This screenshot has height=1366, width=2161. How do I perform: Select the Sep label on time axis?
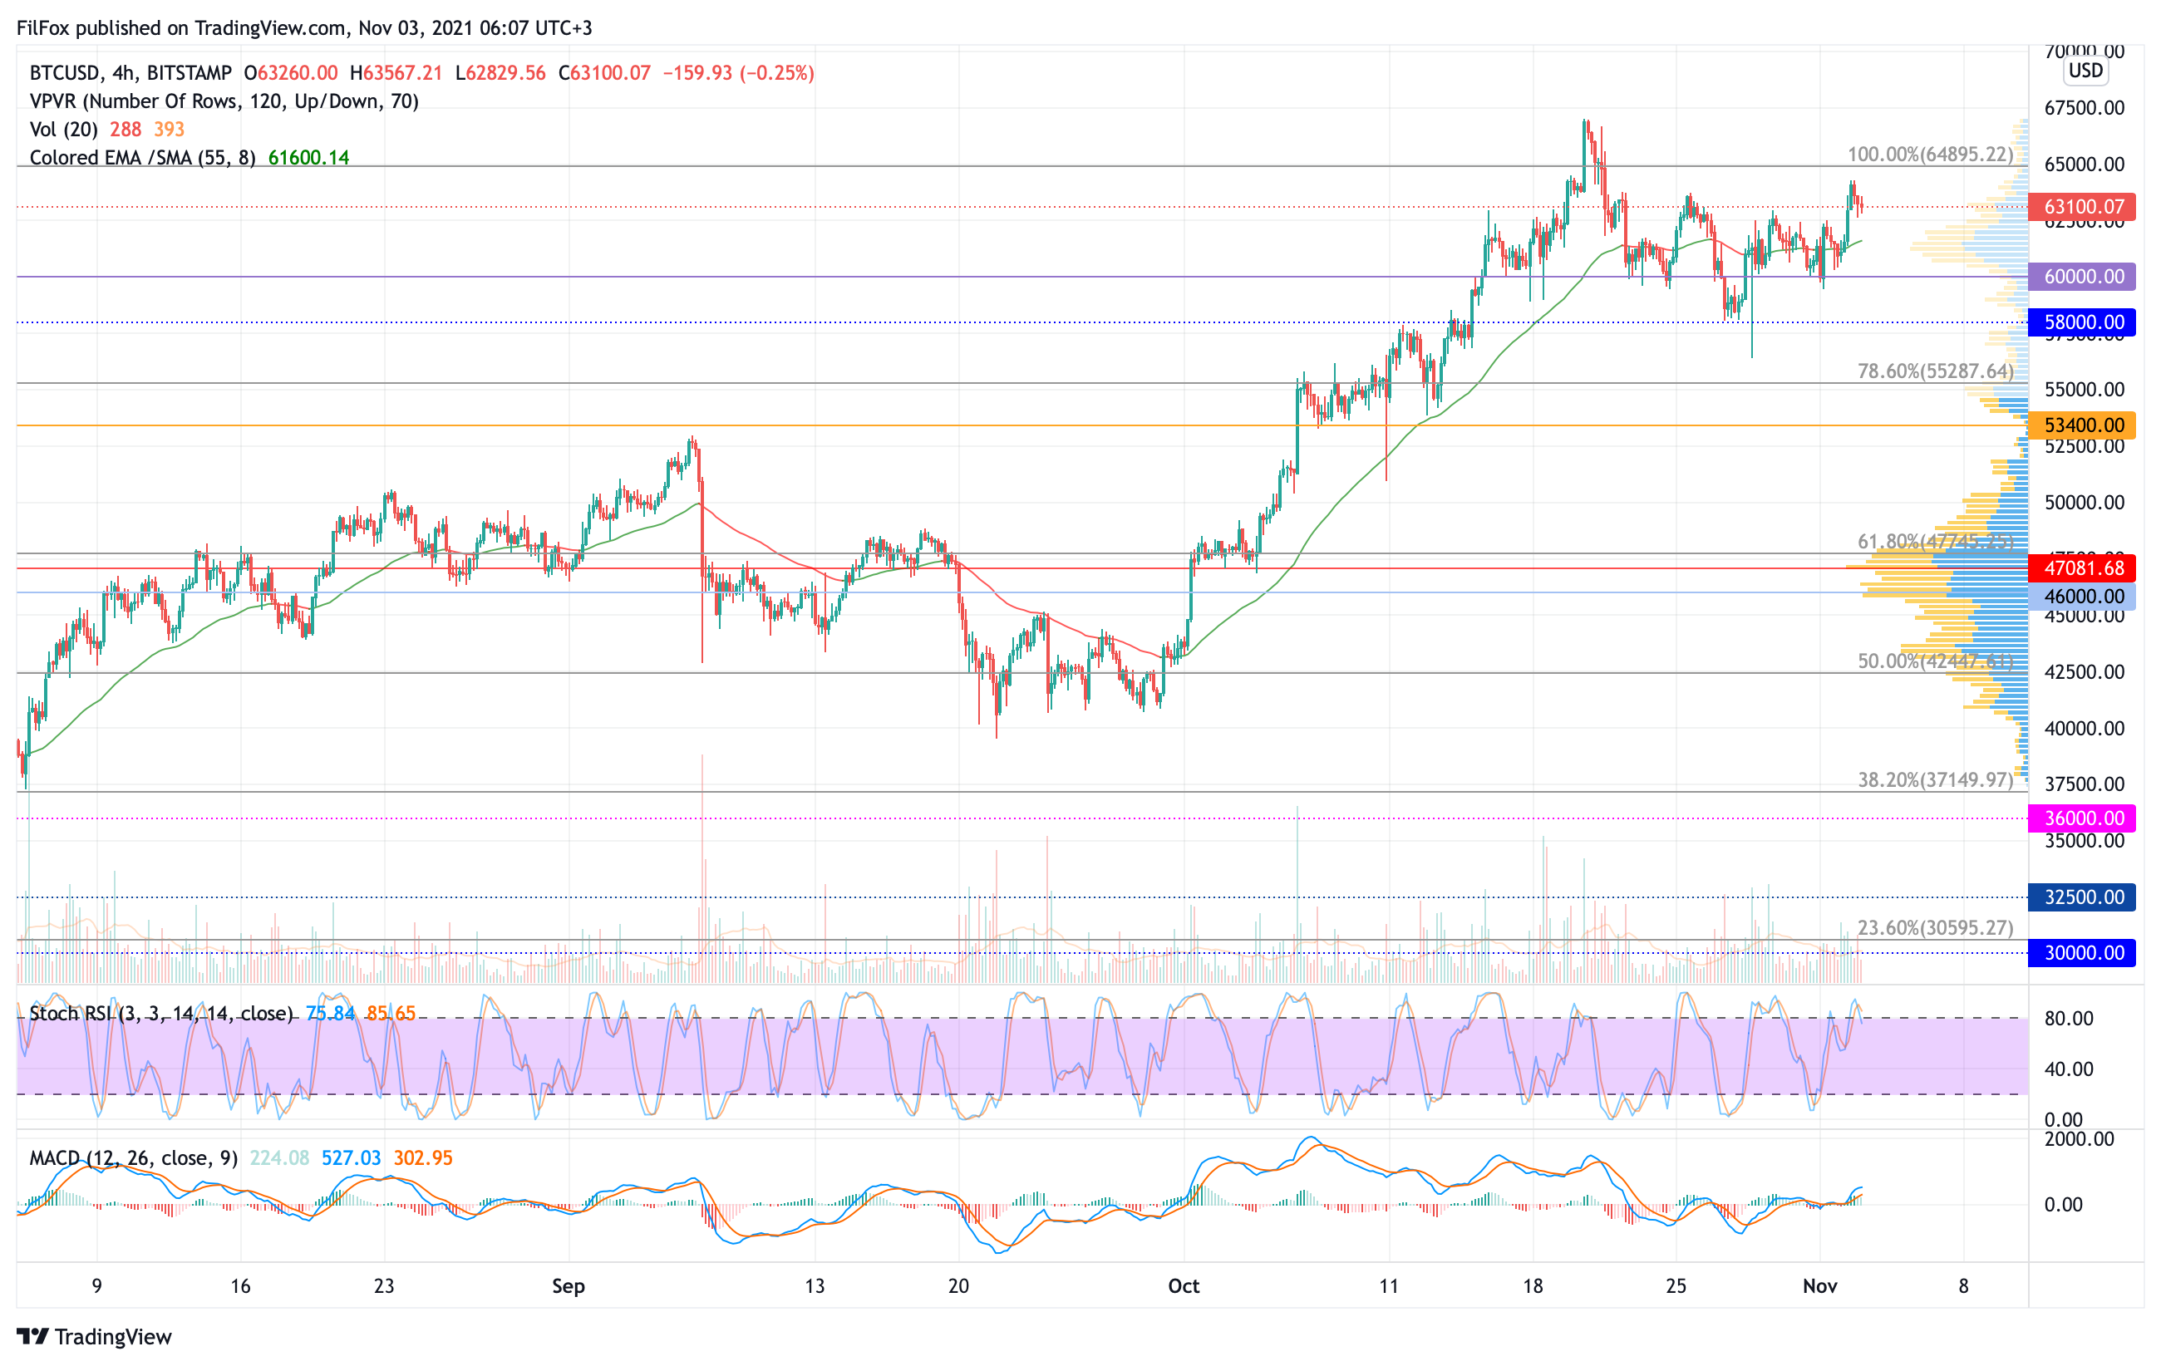click(568, 1286)
